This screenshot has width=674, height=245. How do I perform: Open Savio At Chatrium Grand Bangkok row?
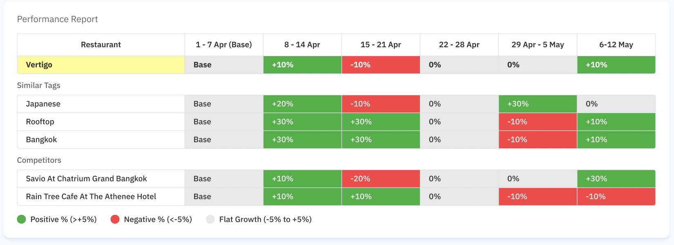click(x=86, y=179)
